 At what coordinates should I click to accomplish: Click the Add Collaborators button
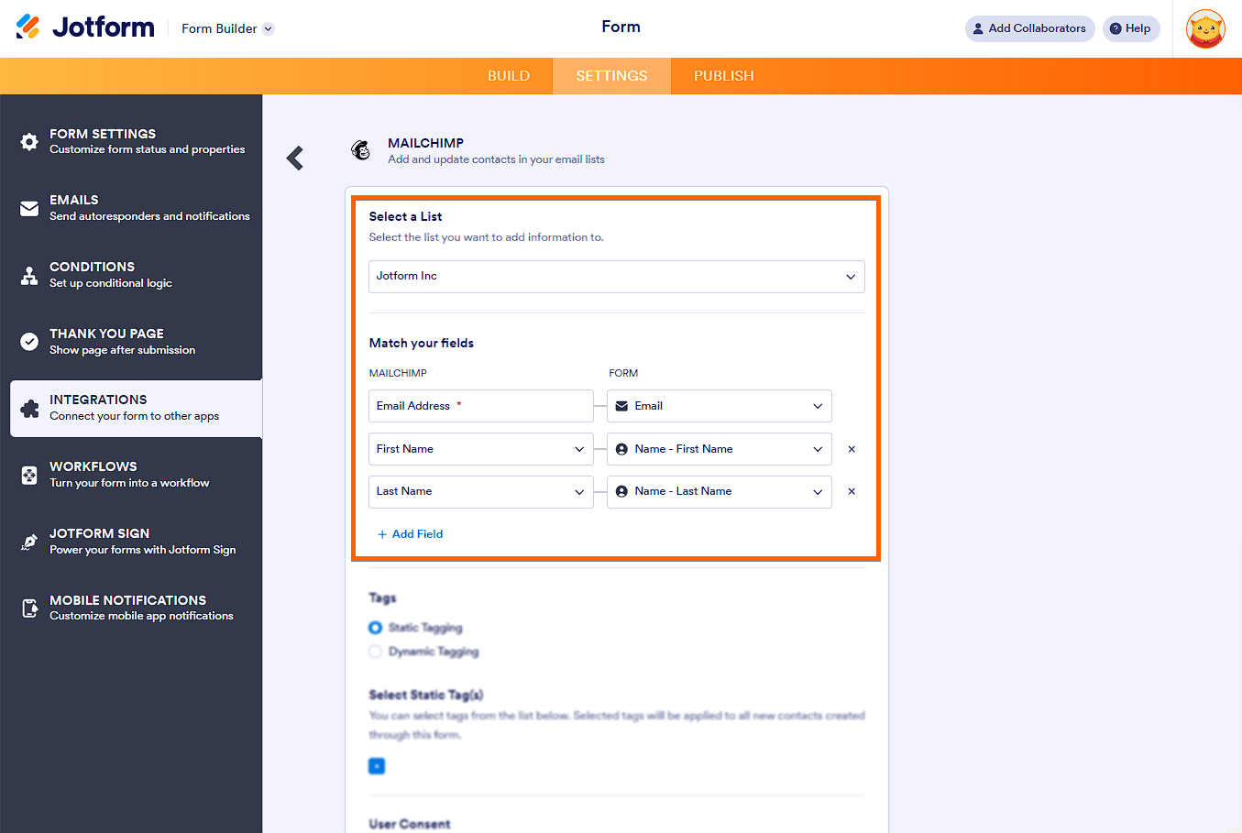pos(1029,28)
